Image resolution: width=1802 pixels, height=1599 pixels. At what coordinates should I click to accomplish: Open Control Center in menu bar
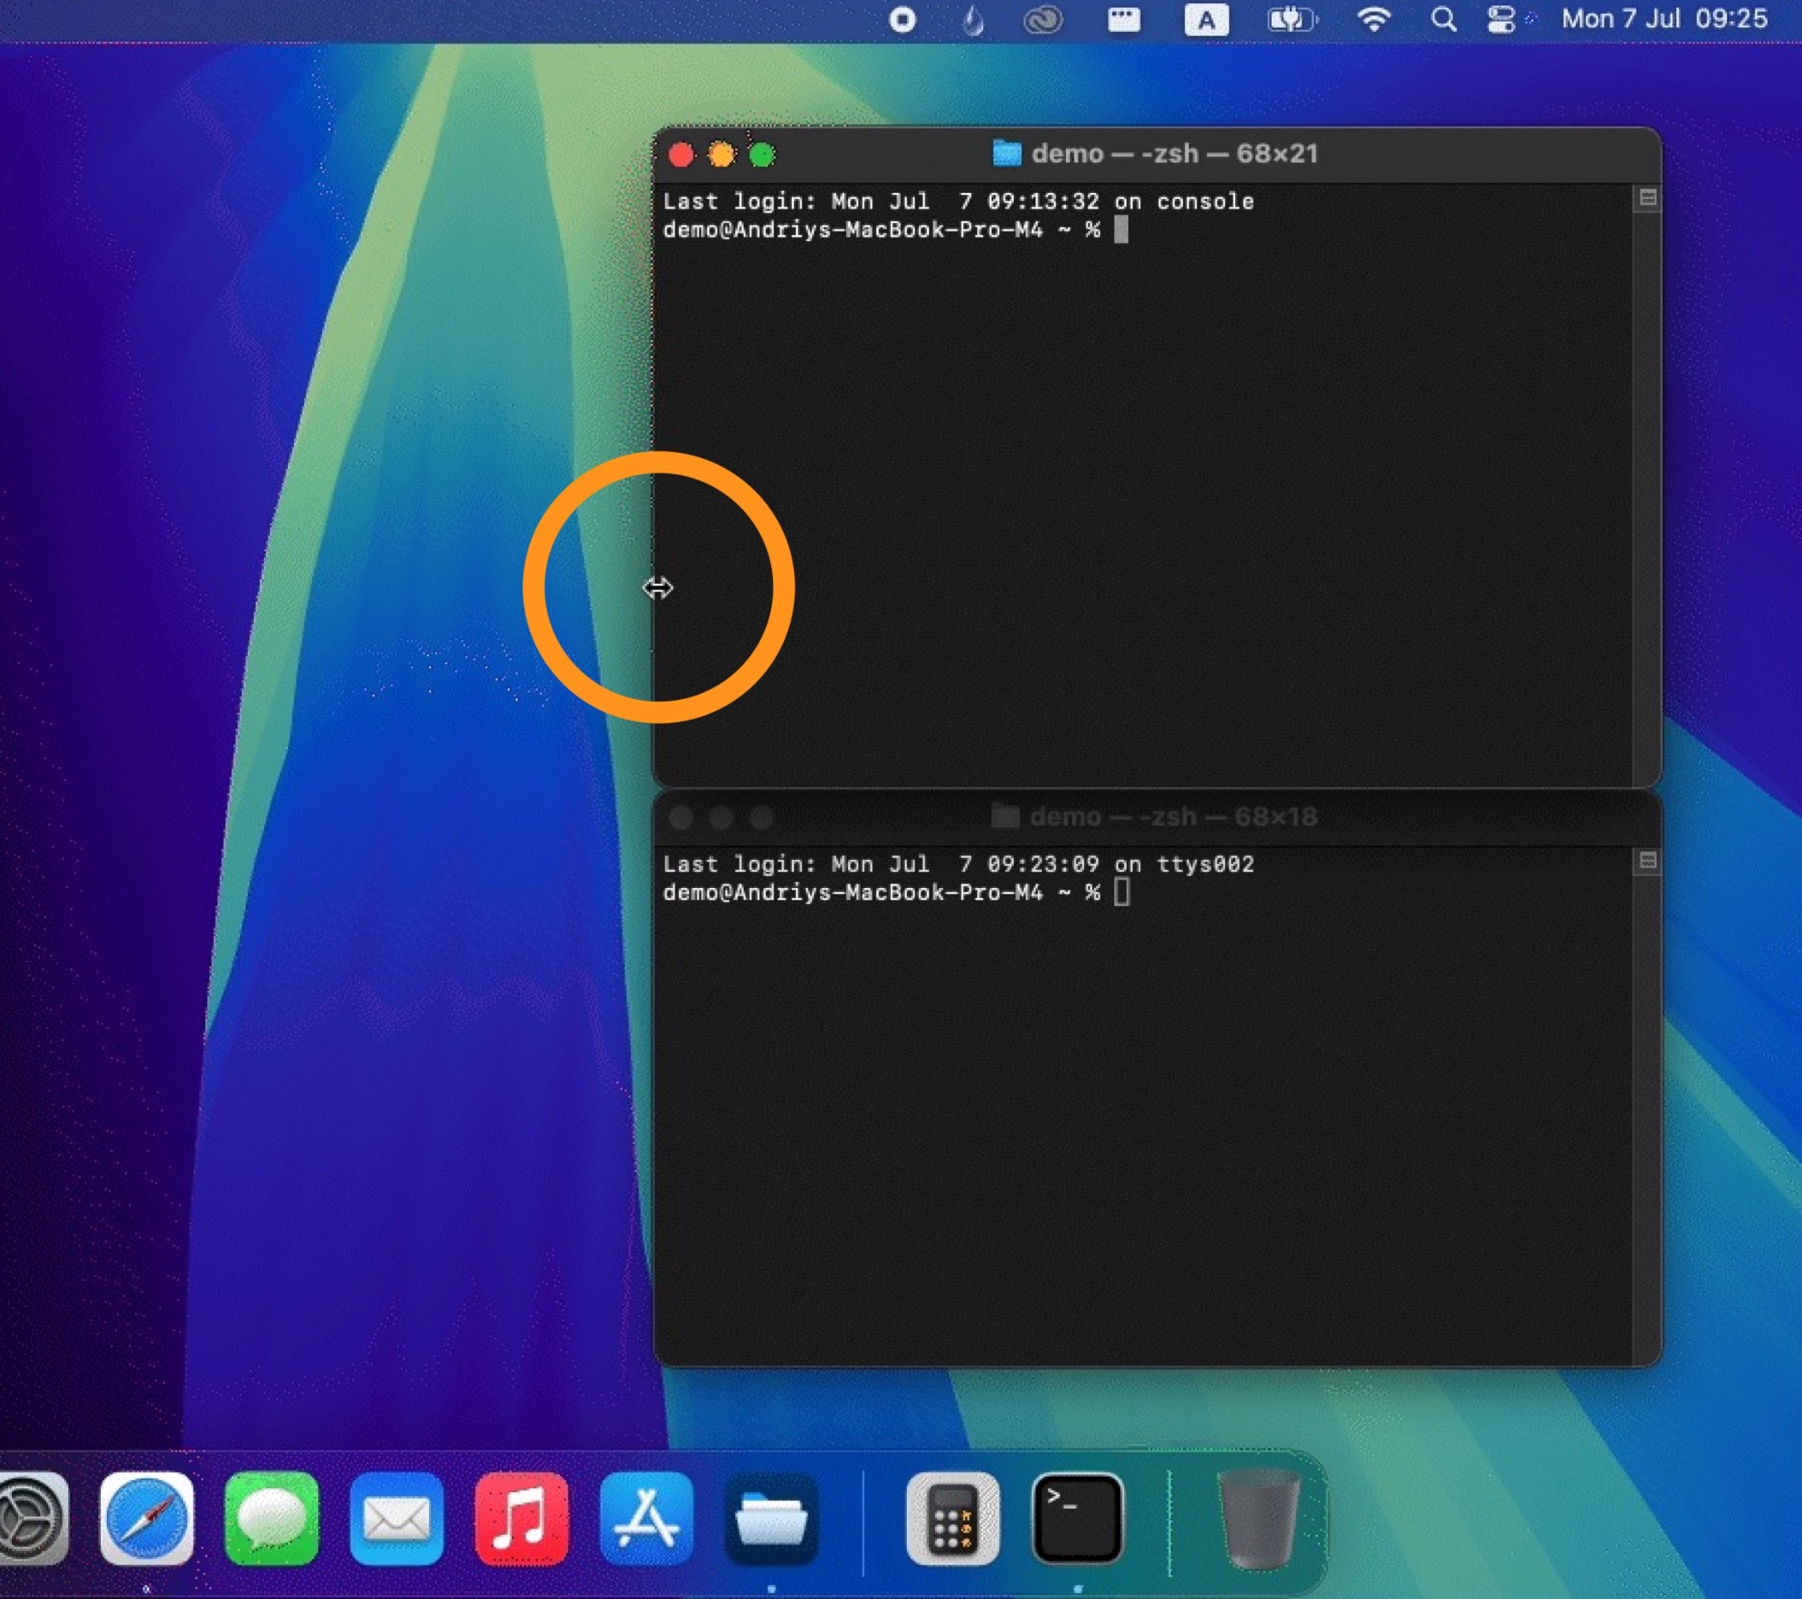pyautogui.click(x=1500, y=20)
